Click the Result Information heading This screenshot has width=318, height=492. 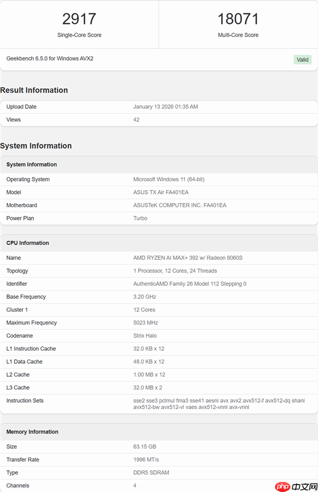34,90
